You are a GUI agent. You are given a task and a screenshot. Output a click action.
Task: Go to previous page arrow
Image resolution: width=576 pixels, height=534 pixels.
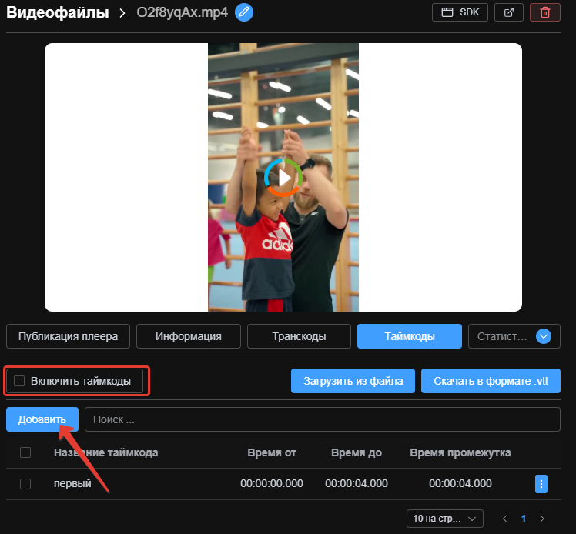click(504, 519)
